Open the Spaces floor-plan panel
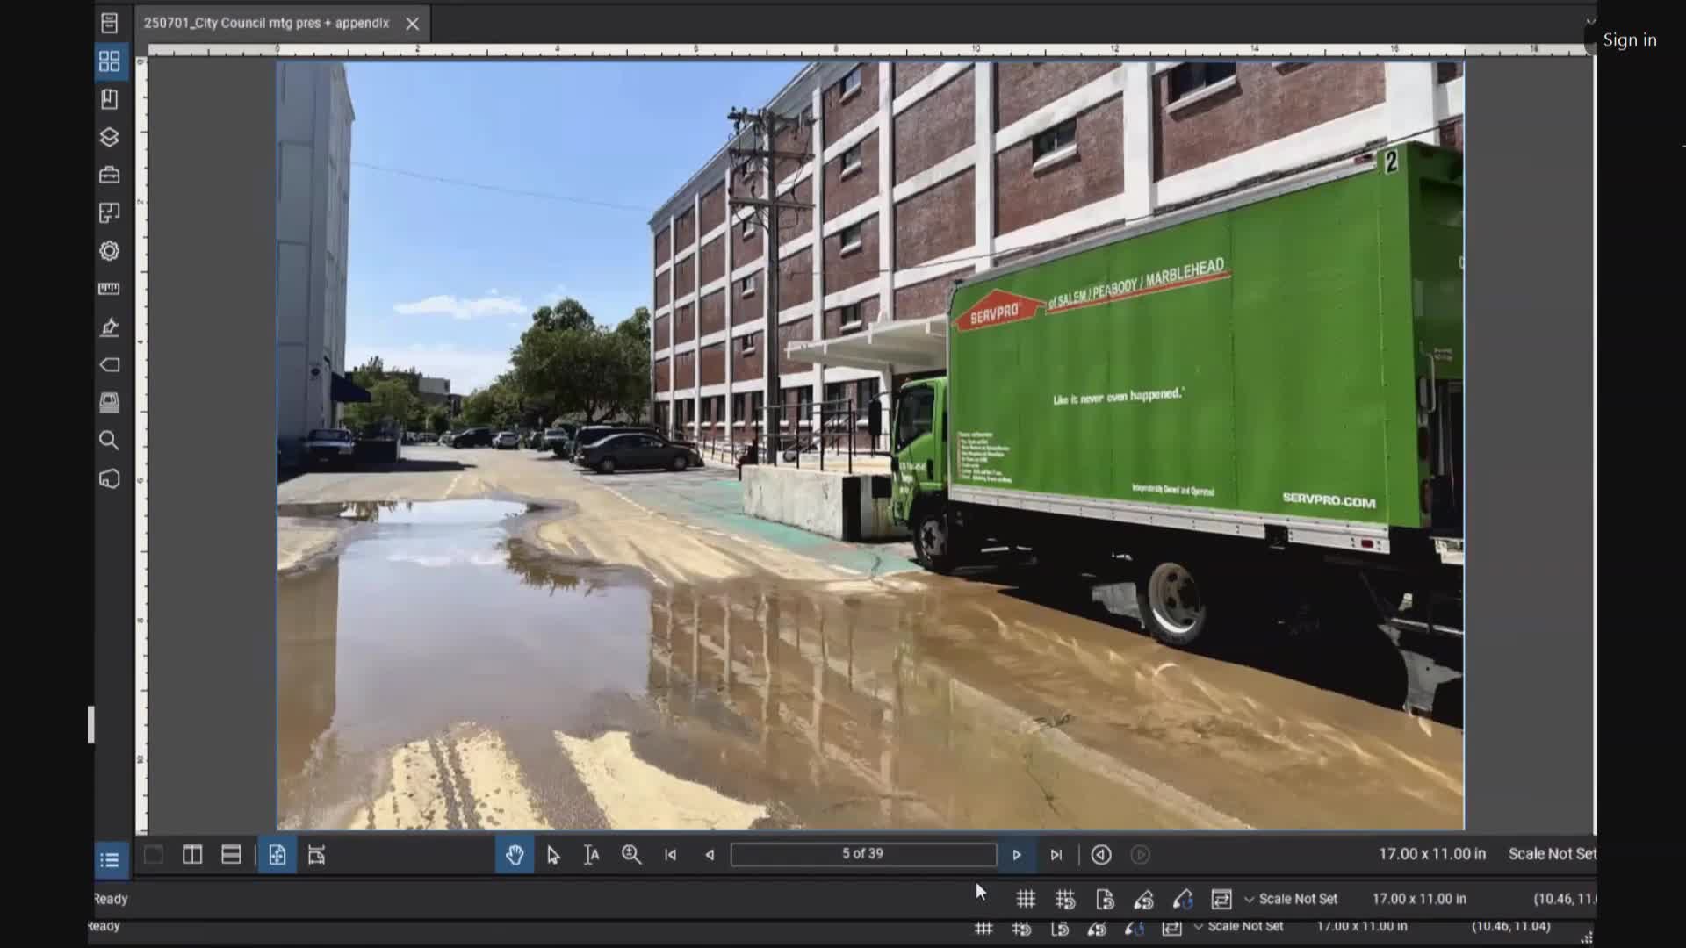 click(x=109, y=212)
